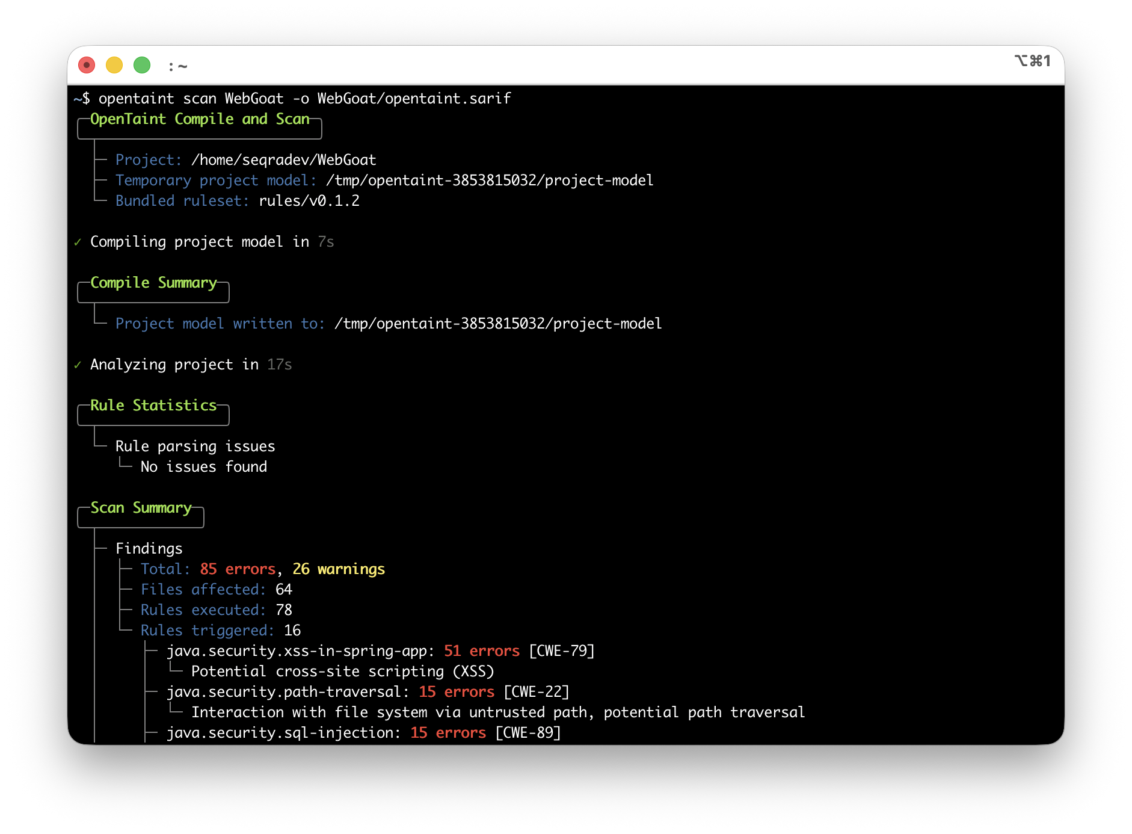Collapse the Rule Statistics section
Image resolution: width=1132 pixels, height=834 pixels.
153,405
